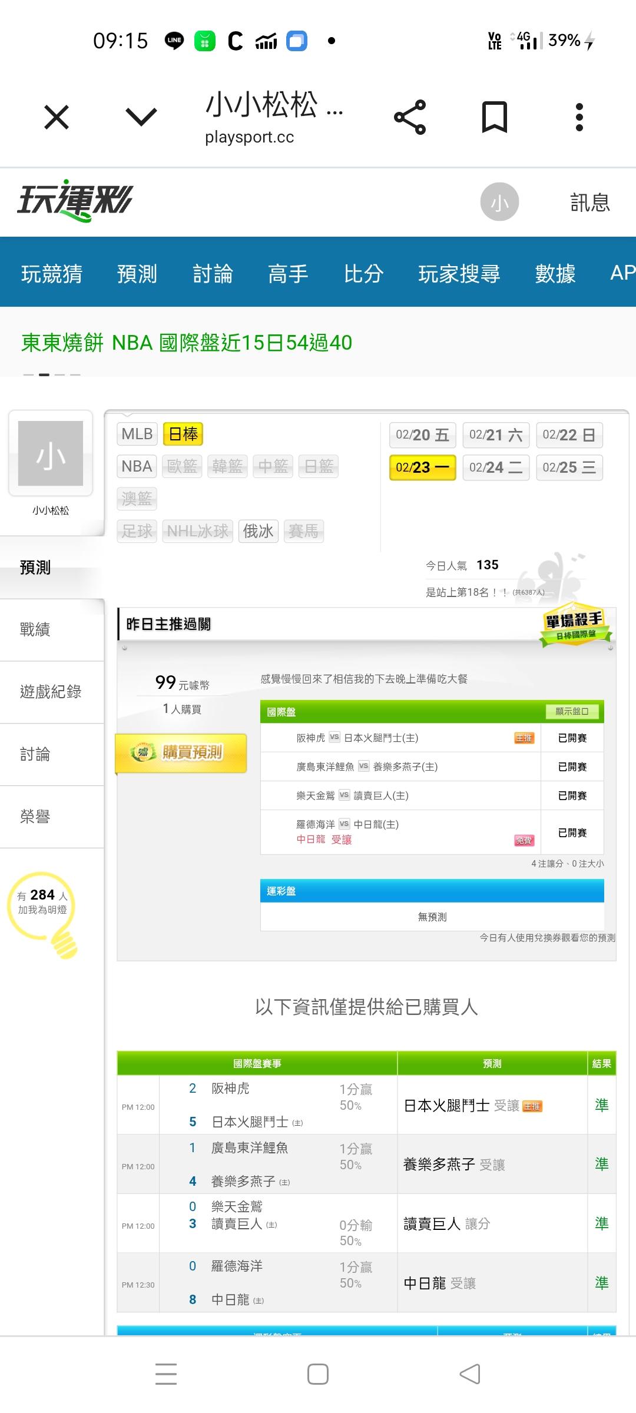Open 預測 in left sidebar
Viewport: 636px width, 1413px height.
coord(52,568)
